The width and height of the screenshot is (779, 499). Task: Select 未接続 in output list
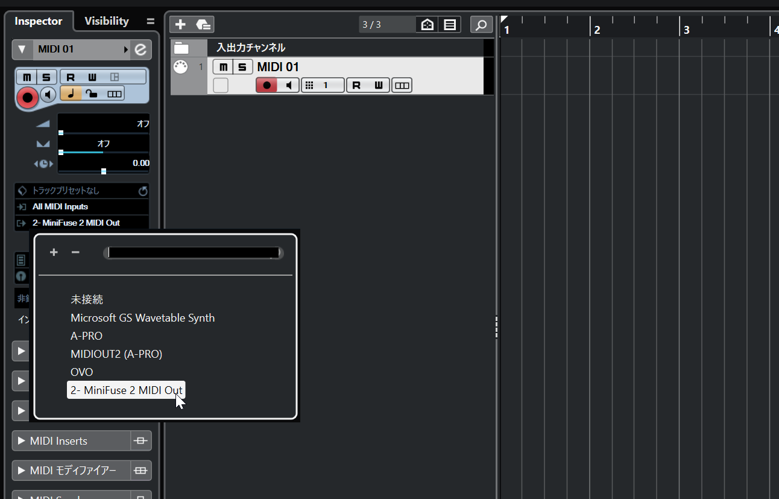pyautogui.click(x=87, y=300)
